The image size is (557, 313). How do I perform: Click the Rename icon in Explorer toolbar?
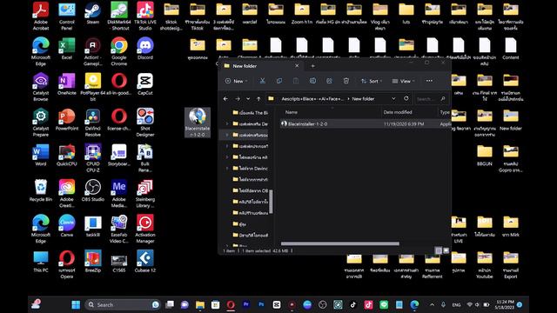click(312, 81)
